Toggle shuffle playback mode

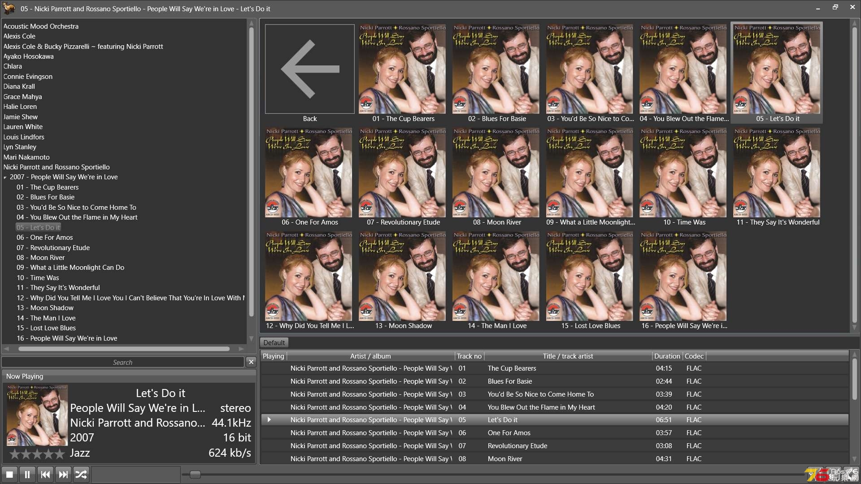tap(81, 474)
